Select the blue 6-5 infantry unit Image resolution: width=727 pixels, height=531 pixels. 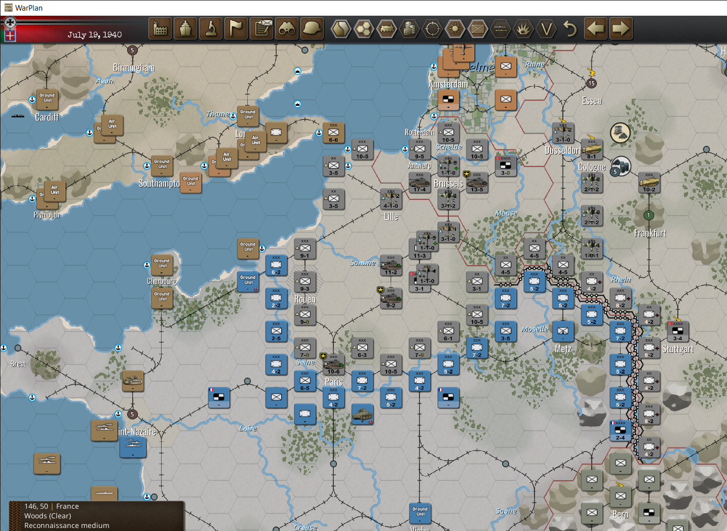point(304,381)
